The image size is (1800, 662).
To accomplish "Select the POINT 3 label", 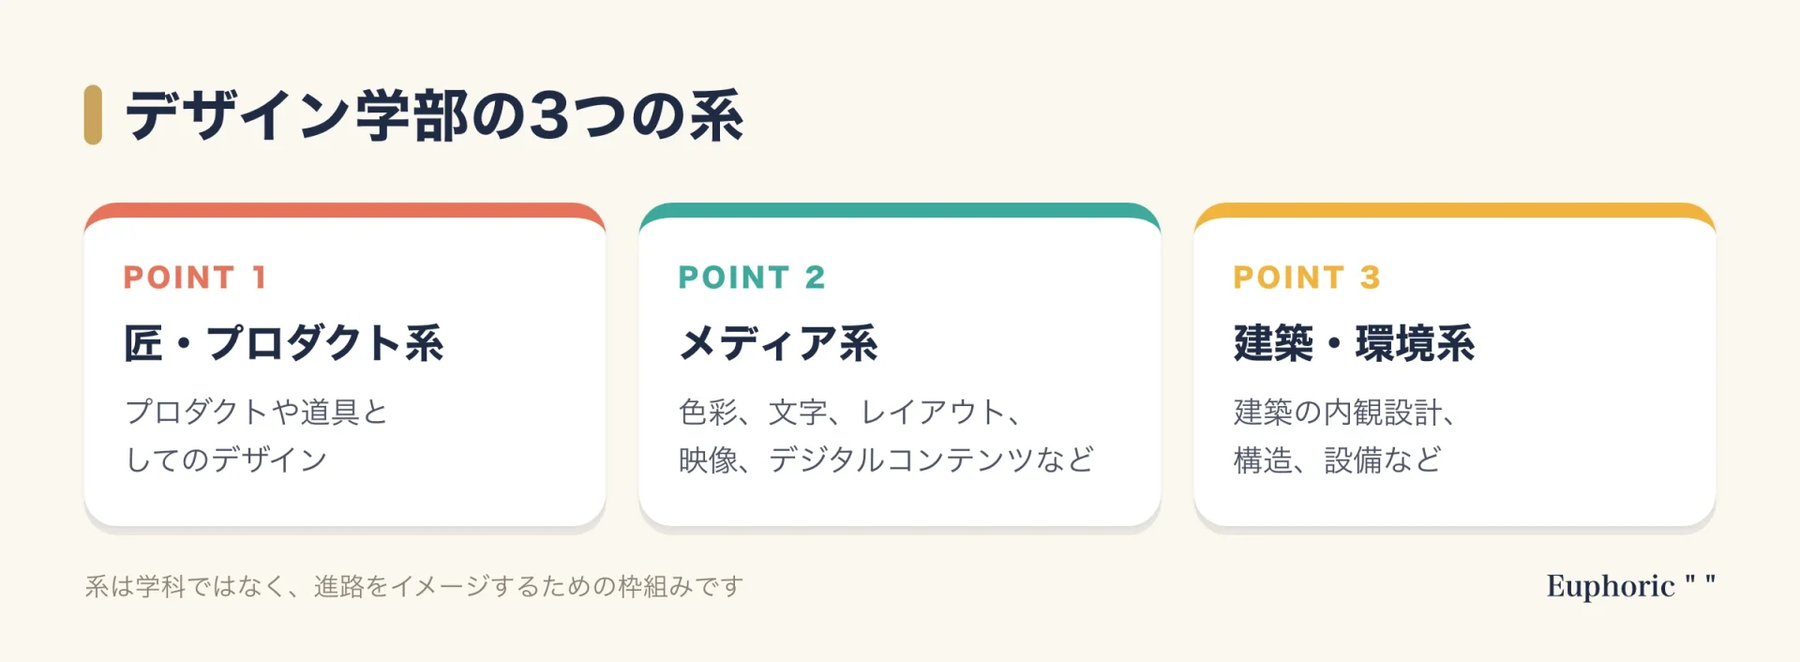I will [x=1307, y=278].
